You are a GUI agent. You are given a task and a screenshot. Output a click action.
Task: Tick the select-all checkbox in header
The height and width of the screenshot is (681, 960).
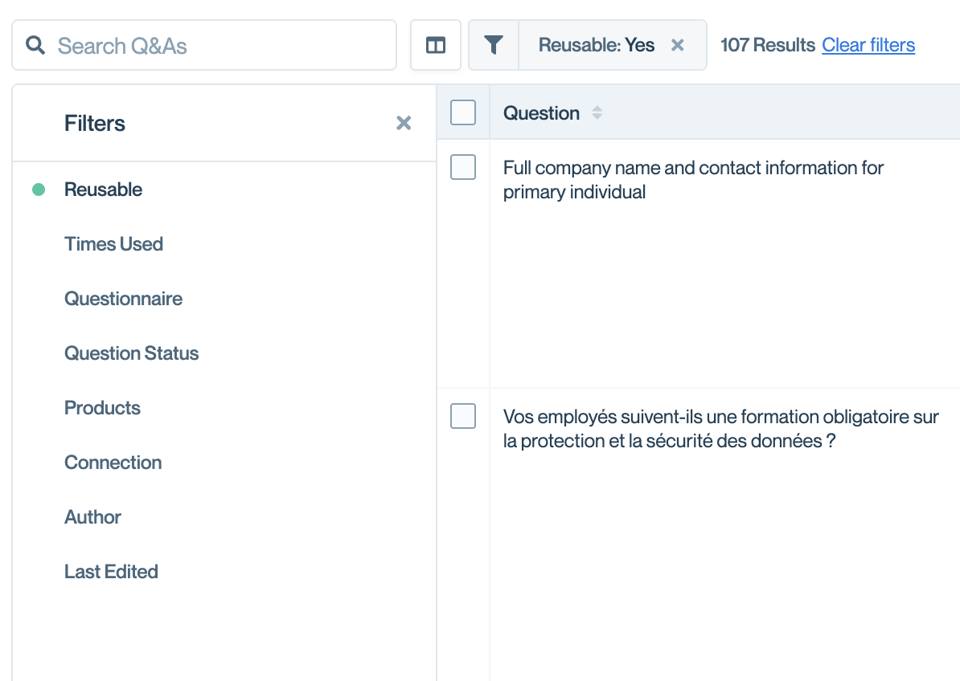(x=463, y=112)
